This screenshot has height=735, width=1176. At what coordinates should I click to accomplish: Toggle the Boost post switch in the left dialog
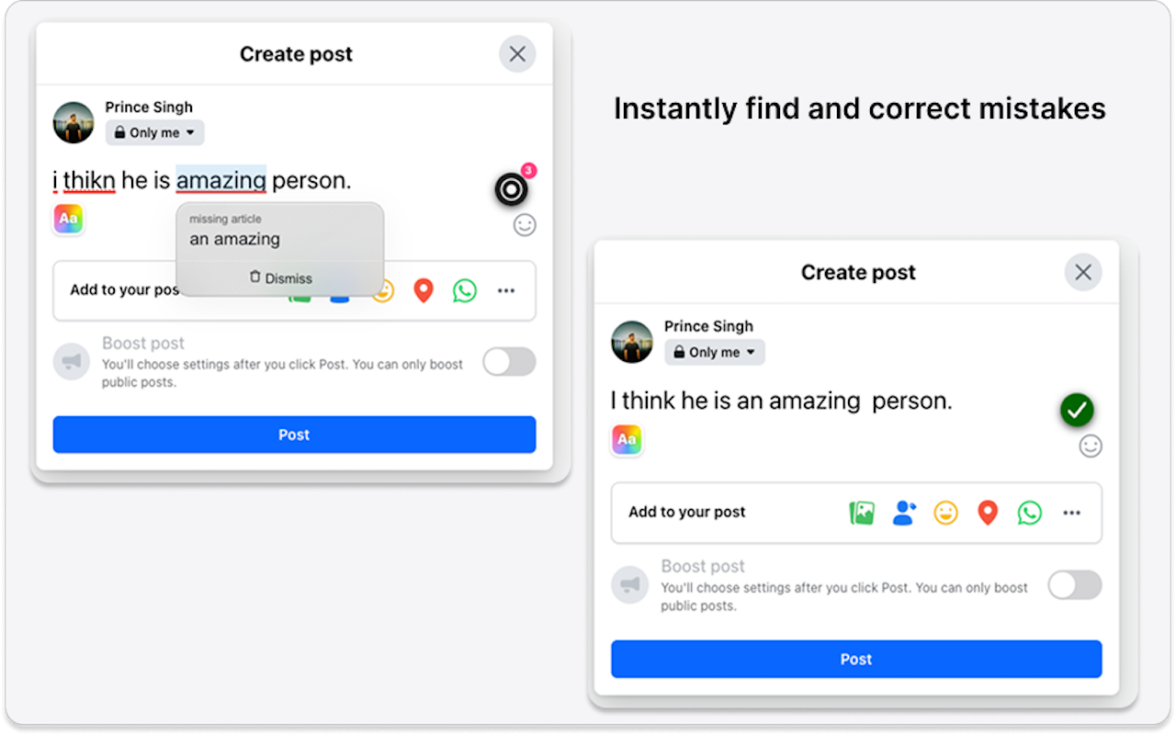[x=510, y=362]
